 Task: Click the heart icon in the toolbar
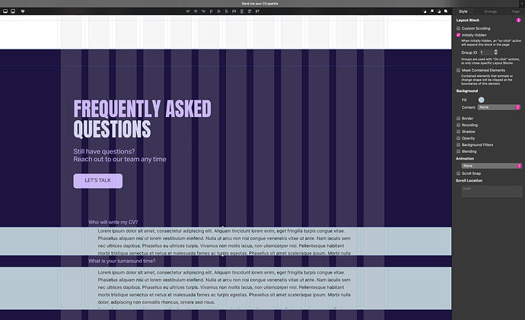23,11
